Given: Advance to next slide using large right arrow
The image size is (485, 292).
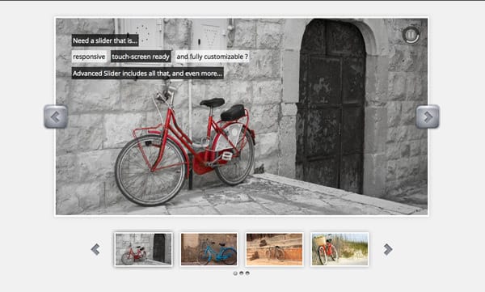Looking at the screenshot, I should (x=428, y=116).
